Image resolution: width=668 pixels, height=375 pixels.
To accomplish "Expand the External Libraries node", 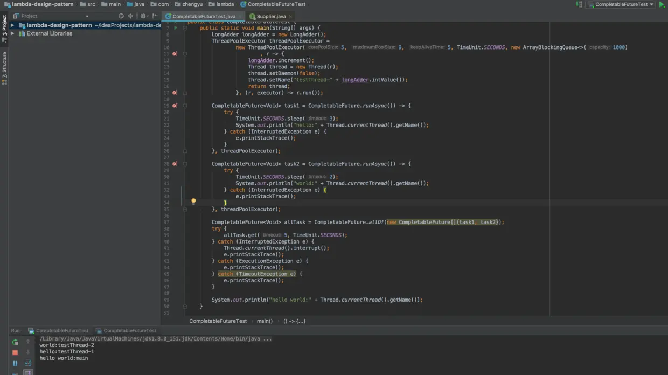I will click(x=12, y=33).
